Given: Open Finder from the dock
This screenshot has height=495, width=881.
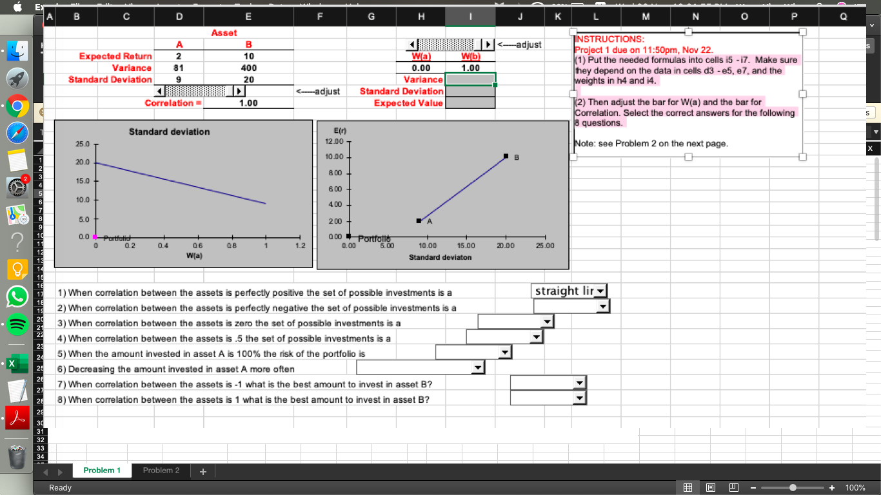Looking at the screenshot, I should [x=18, y=50].
